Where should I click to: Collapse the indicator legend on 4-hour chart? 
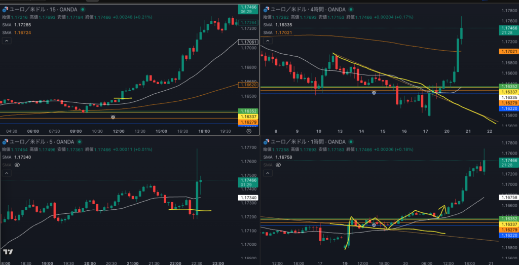(267, 42)
